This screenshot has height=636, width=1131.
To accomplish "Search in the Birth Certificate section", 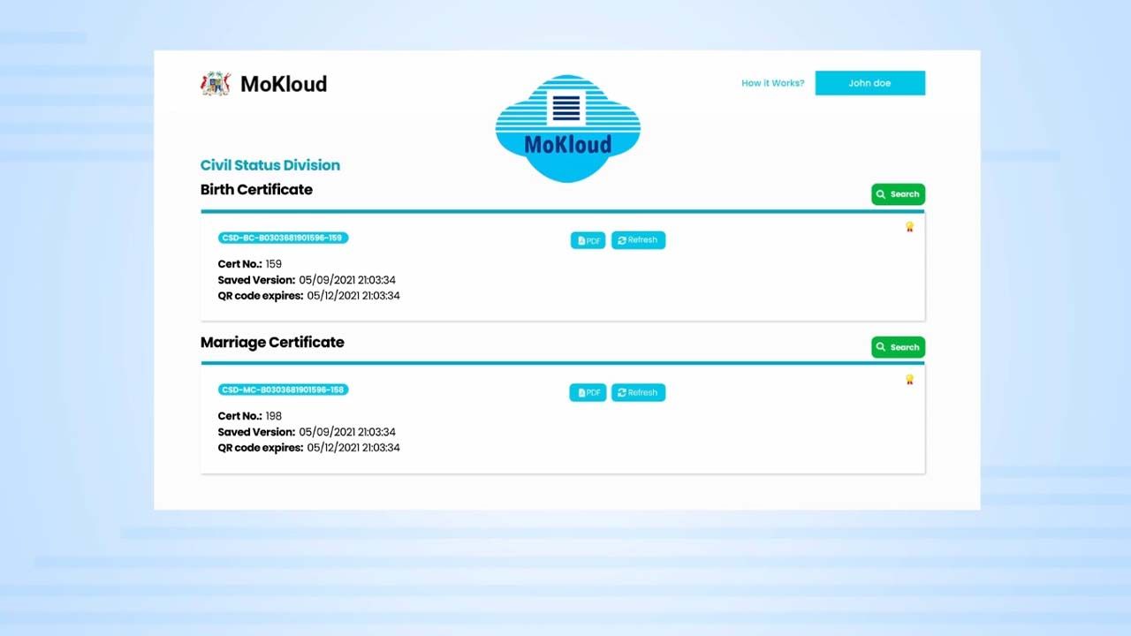I will tap(898, 194).
